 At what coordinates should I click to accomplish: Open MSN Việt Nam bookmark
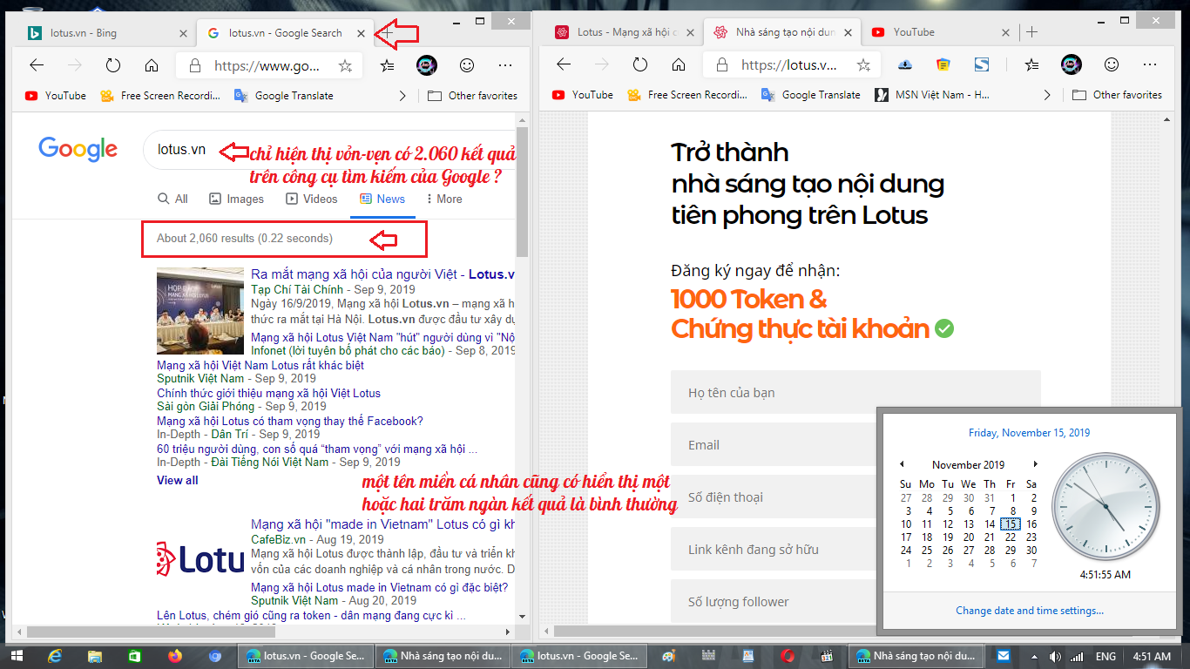click(932, 95)
